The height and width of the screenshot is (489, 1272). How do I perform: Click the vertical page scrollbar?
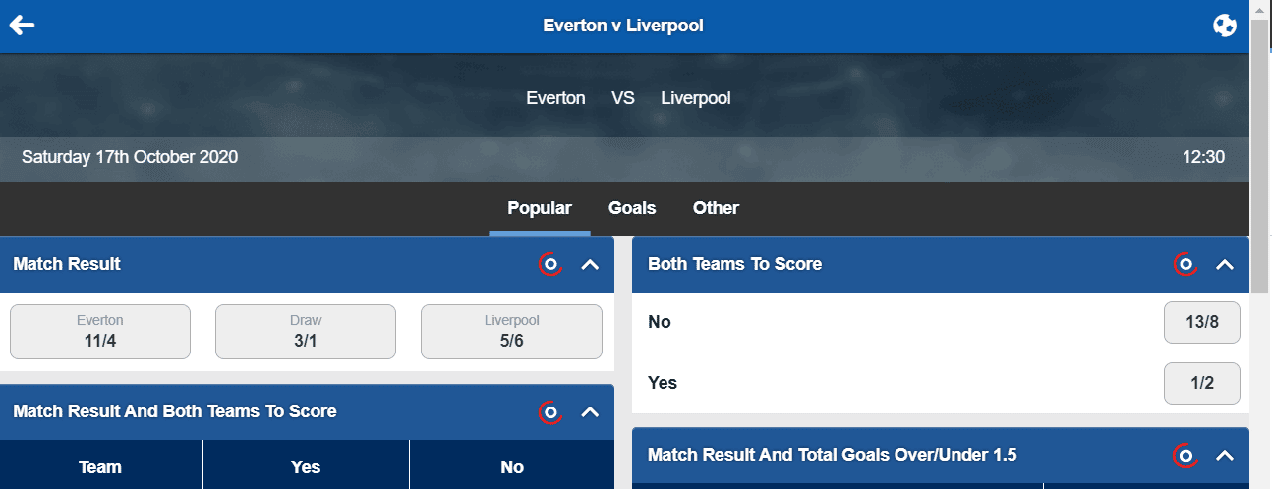pos(1261,157)
